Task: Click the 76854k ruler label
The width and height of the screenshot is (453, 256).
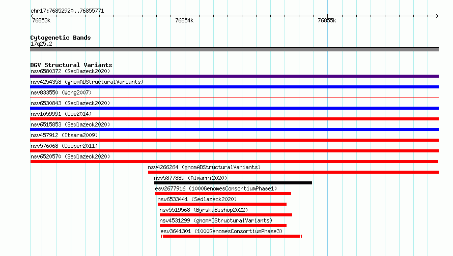Action: click(184, 20)
